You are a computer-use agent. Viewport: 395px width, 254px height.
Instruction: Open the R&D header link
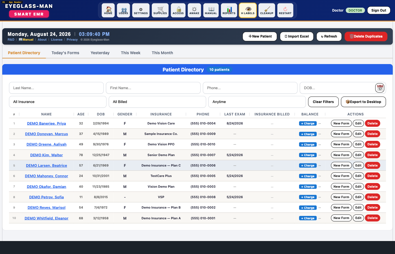pyautogui.click(x=11, y=40)
